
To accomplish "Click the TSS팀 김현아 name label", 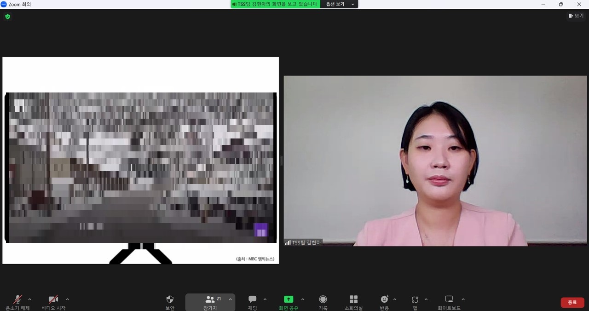I will (306, 242).
